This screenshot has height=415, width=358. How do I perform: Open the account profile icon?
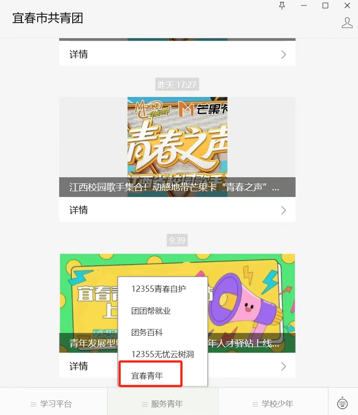click(347, 23)
